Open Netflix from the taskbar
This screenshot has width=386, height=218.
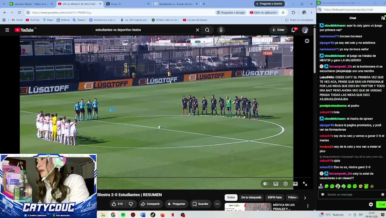pos(173,215)
